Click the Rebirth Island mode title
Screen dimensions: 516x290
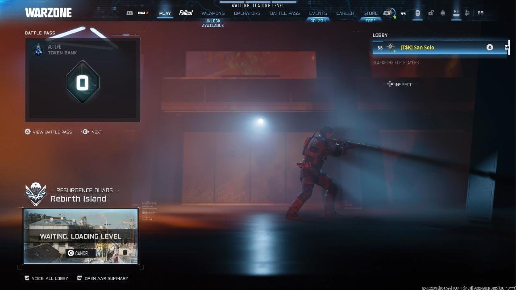[79, 199]
